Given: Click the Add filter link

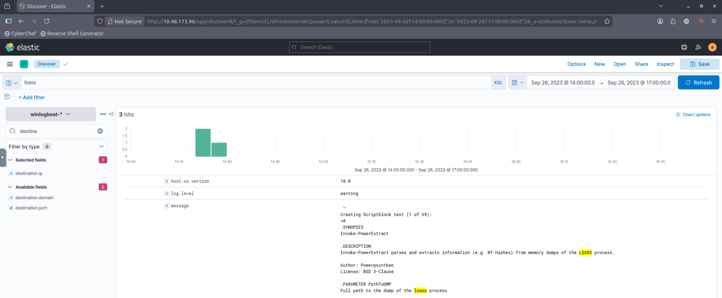Looking at the screenshot, I should pos(32,97).
